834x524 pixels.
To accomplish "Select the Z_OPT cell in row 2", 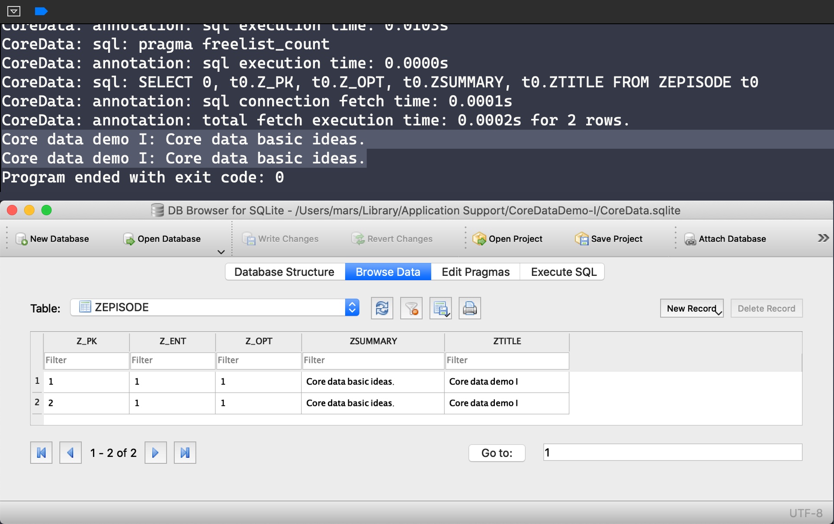I will 258,403.
